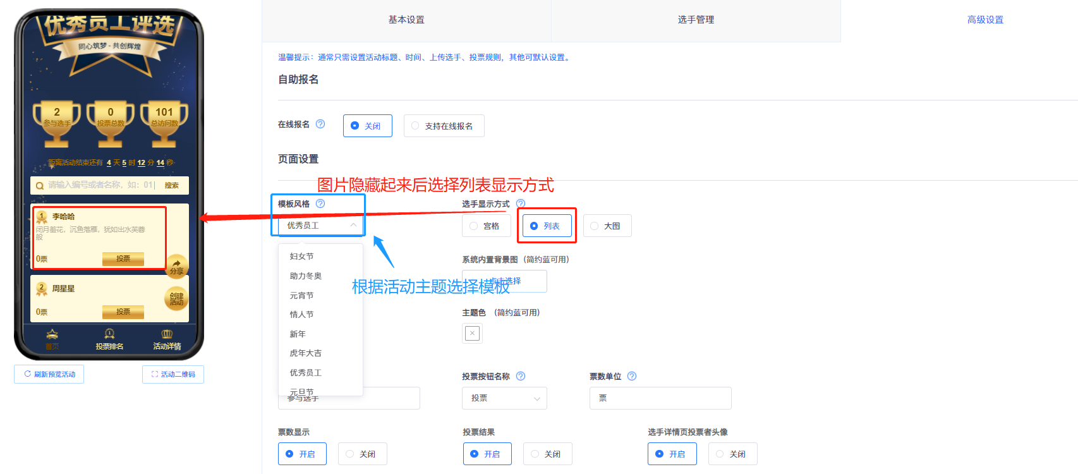The height and width of the screenshot is (474, 1078).
Task: Select 支持在线报名 radio option
Action: click(x=444, y=126)
